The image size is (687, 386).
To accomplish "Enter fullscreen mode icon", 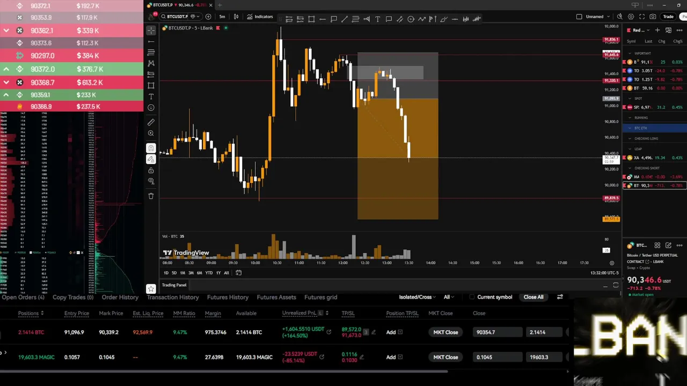I will 642,17.
